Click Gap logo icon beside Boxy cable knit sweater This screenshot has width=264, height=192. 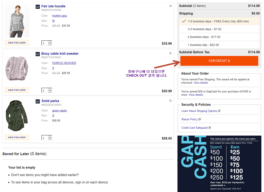tap(38, 54)
